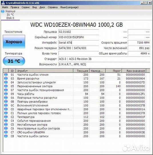This screenshot has height=155, width=153.
Task: Select the attribute text Частота ошибок чтения
Action: pos(33,75)
